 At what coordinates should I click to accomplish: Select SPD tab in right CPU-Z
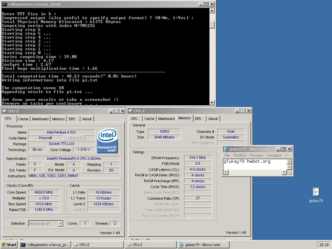point(198,119)
